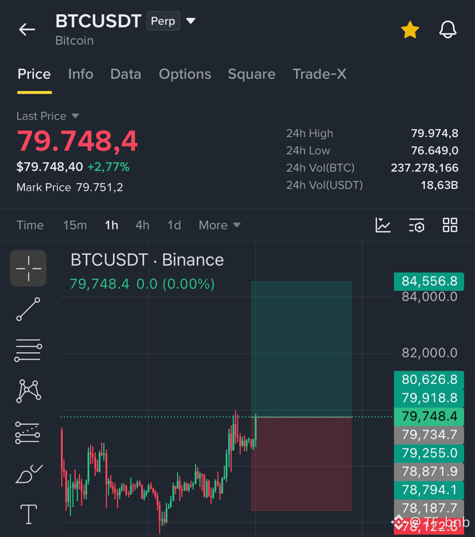Open the chart indicators icon

(x=383, y=225)
